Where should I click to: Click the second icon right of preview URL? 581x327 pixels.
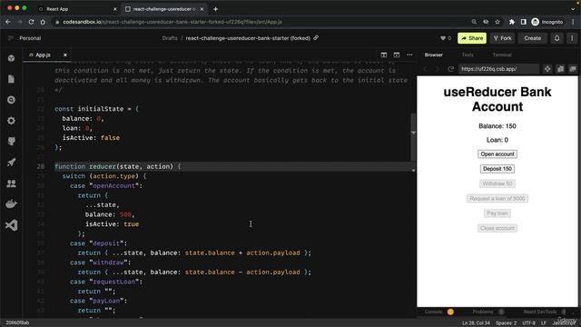[x=561, y=69]
